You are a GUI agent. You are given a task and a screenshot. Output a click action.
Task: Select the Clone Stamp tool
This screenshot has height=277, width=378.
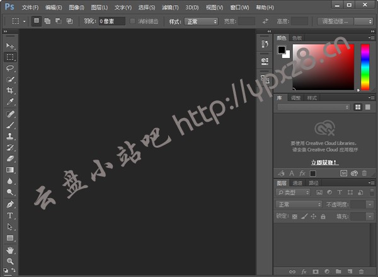[x=10, y=136]
